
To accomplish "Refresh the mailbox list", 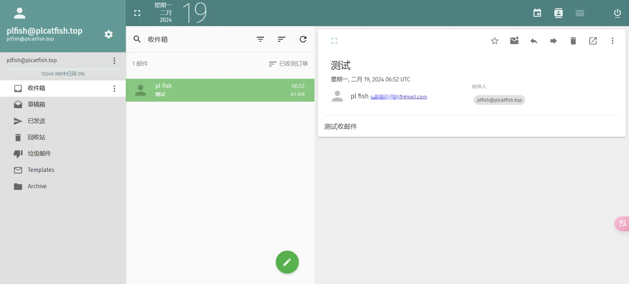I will point(303,39).
